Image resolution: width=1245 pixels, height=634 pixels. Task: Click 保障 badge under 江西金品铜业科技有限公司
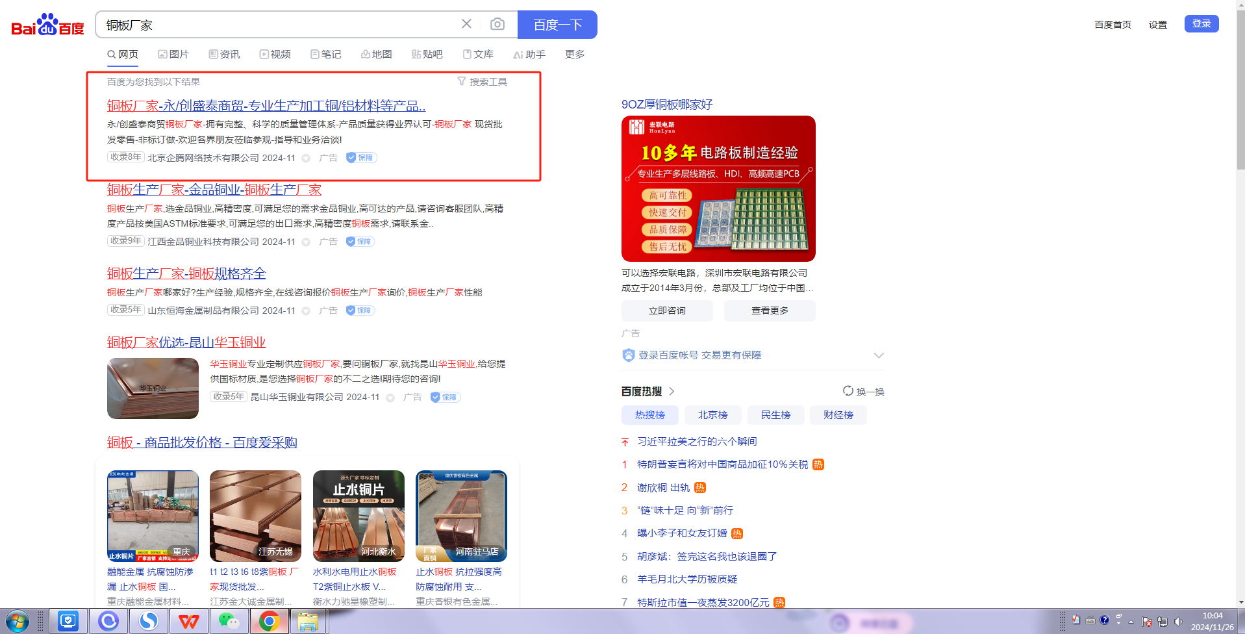[x=360, y=242]
